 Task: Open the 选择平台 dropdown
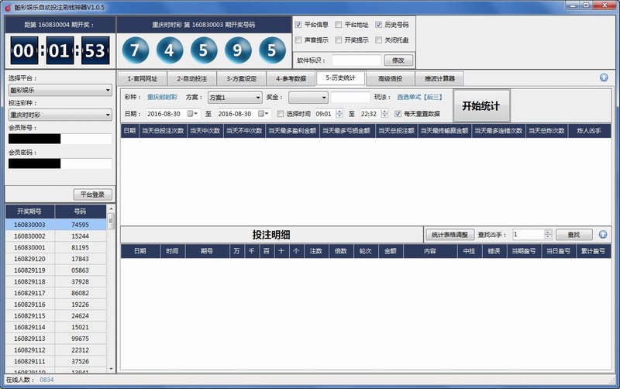coord(60,91)
